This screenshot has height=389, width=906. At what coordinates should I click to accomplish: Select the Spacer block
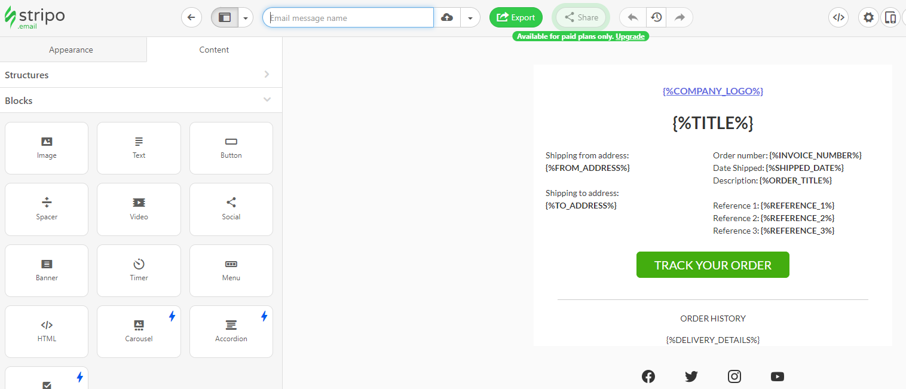[x=47, y=210]
